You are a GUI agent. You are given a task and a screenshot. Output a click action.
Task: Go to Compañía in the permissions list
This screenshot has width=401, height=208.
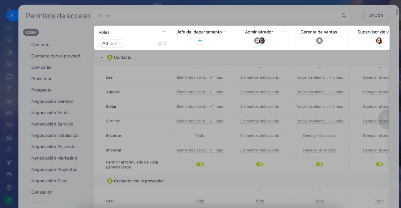41,67
